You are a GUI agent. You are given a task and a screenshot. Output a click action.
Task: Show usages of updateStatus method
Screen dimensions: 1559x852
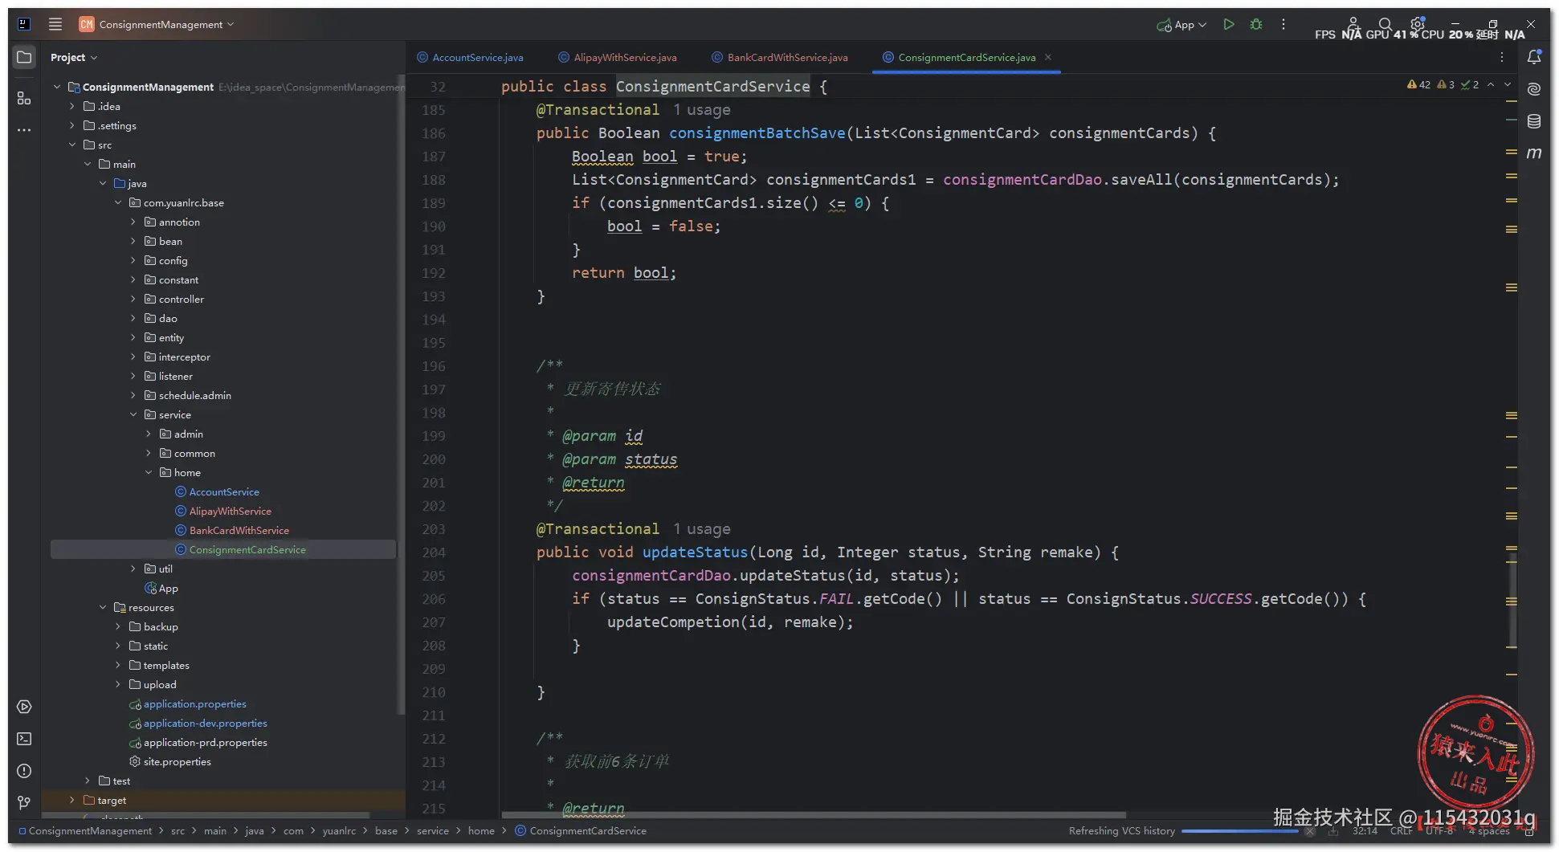pos(702,528)
